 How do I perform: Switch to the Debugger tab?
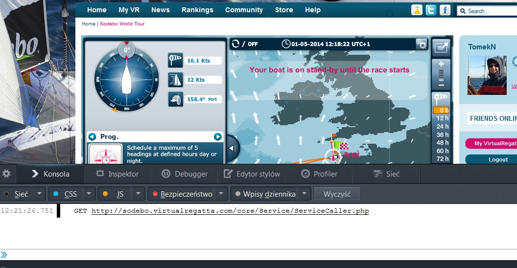coord(185,174)
